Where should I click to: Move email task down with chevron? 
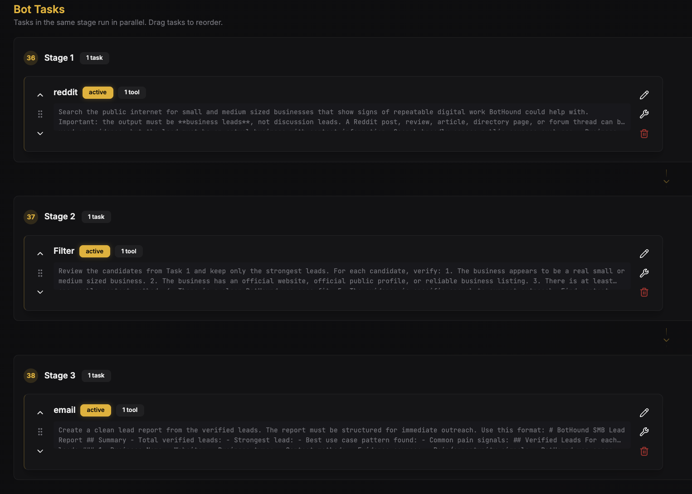40,451
